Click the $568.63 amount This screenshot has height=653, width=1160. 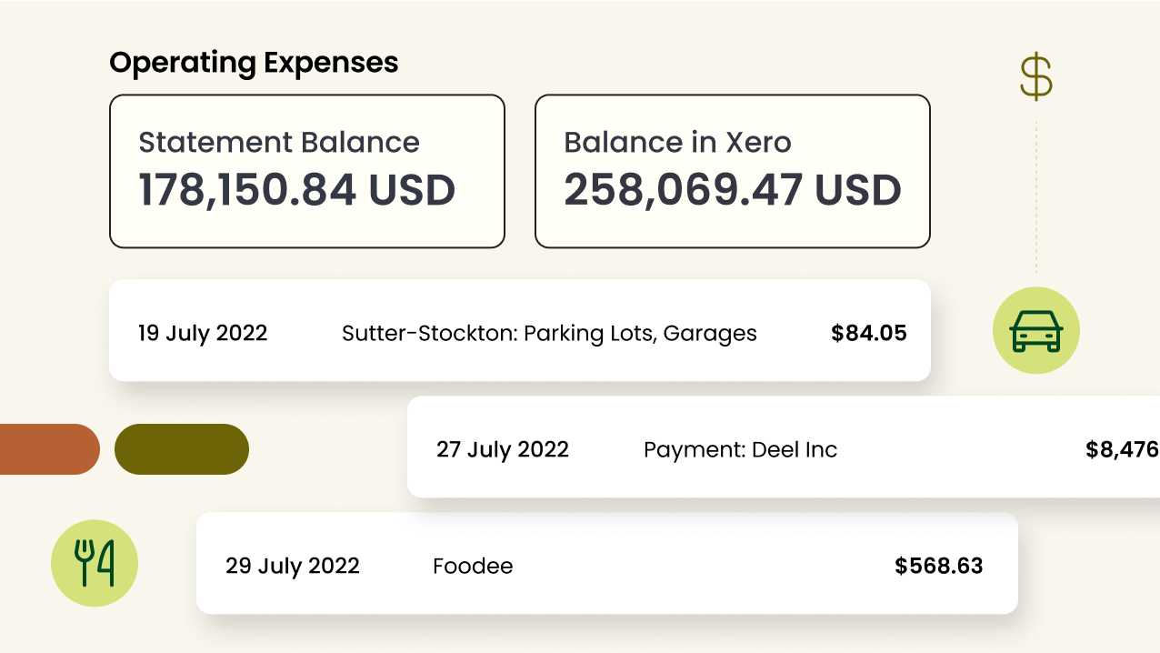coord(939,566)
